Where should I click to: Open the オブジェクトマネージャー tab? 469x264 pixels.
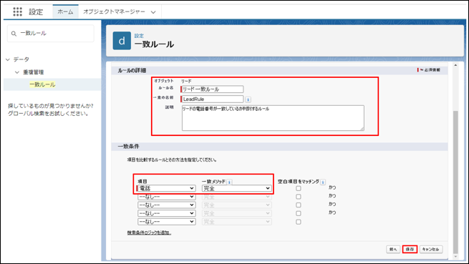tap(120, 11)
